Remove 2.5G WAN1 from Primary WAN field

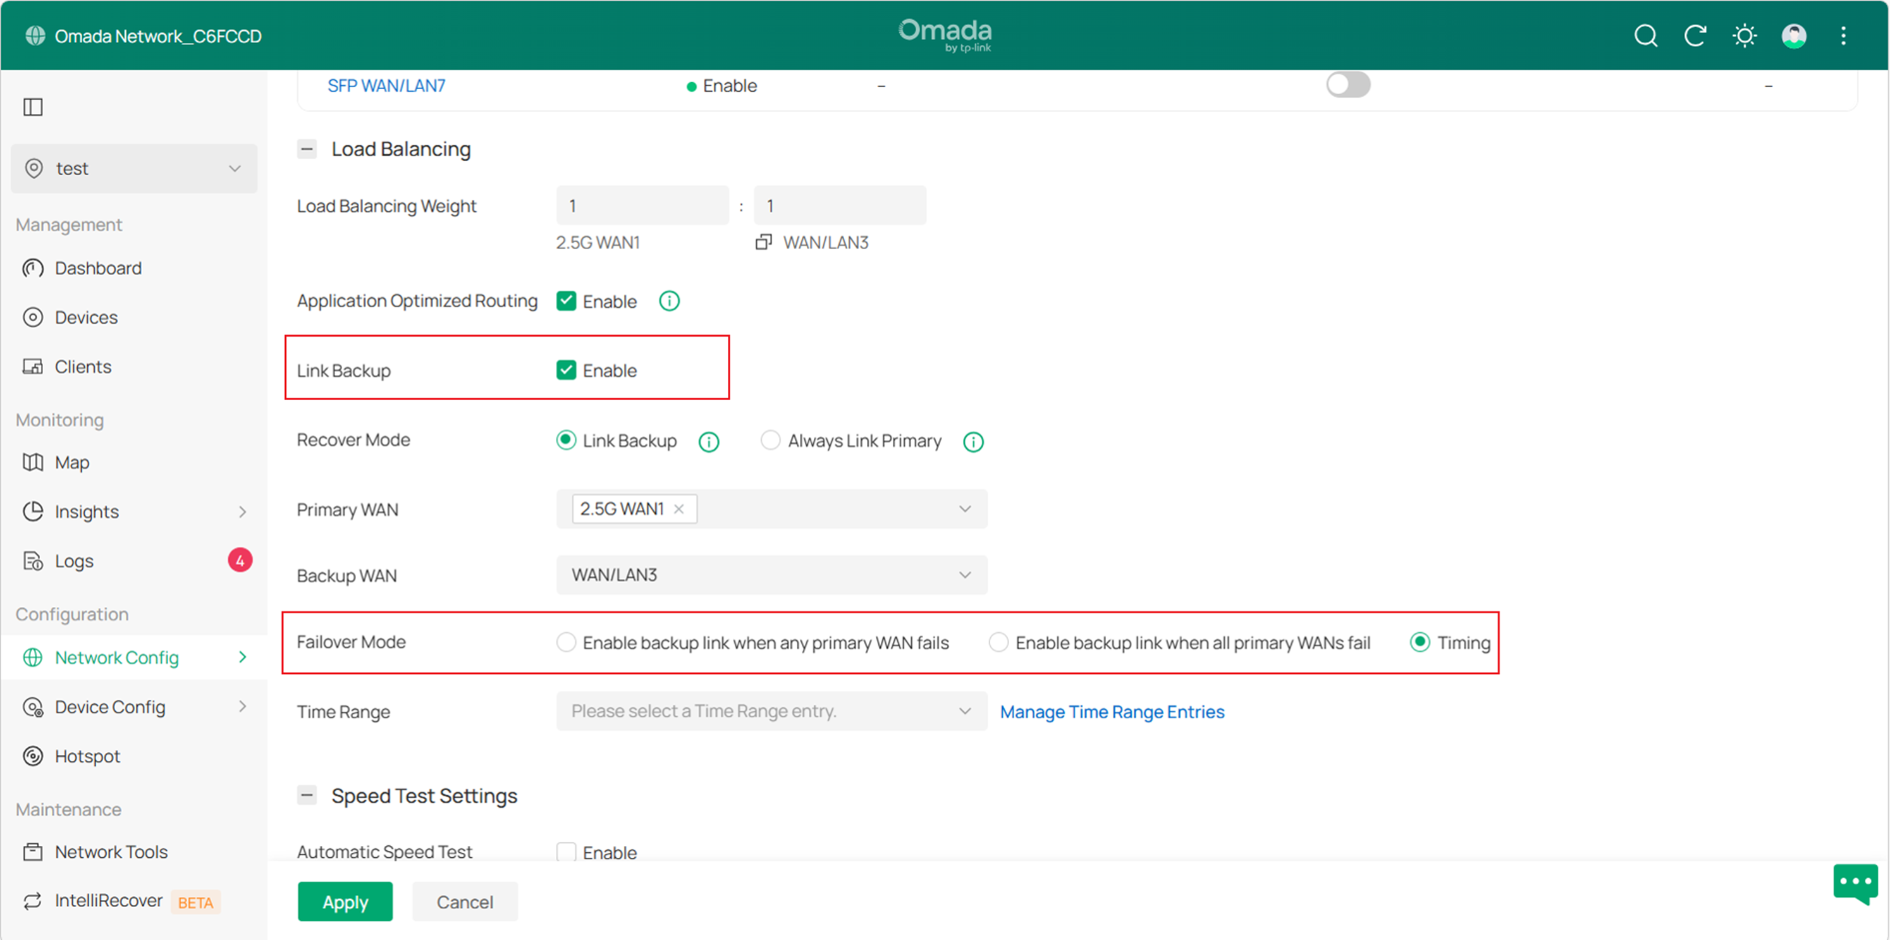point(678,508)
